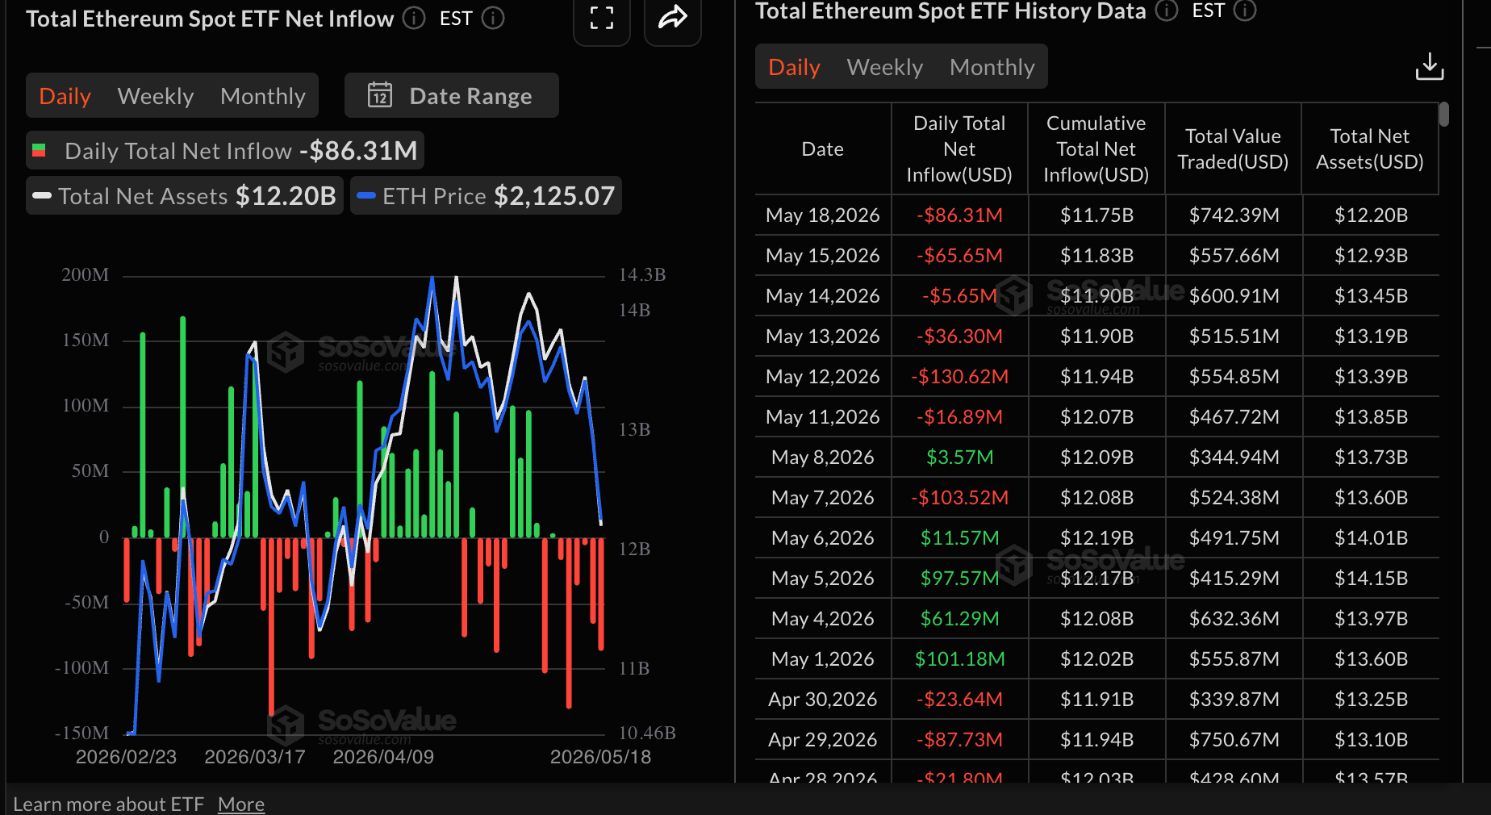Click the $3.57M inflow cell

(x=959, y=457)
